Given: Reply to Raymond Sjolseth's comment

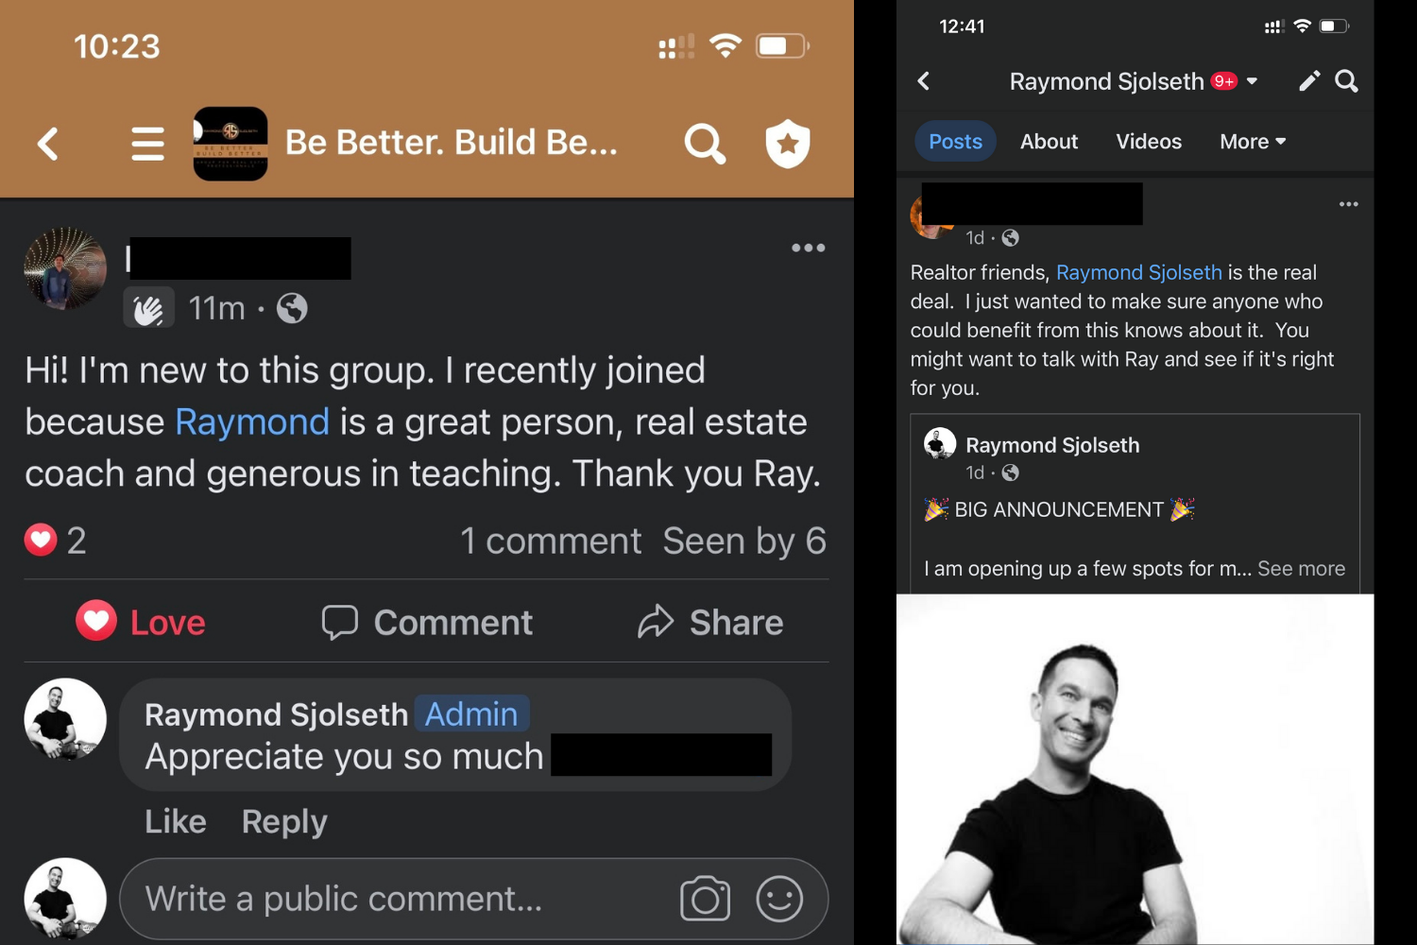Looking at the screenshot, I should [x=284, y=822].
